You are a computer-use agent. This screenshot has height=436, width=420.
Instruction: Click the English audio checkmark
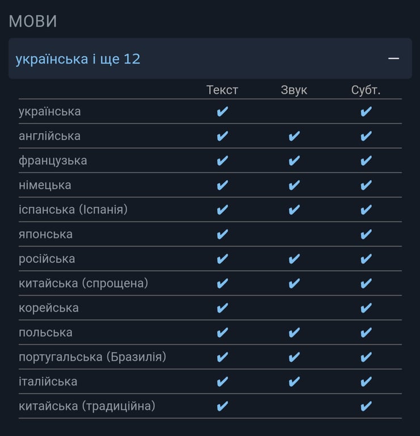[x=294, y=136]
